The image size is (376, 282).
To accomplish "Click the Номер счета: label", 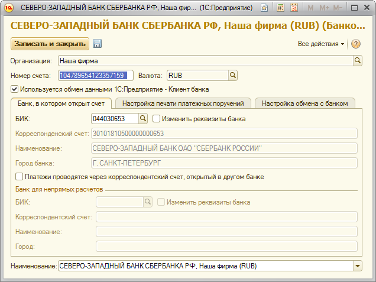I will click(31, 76).
